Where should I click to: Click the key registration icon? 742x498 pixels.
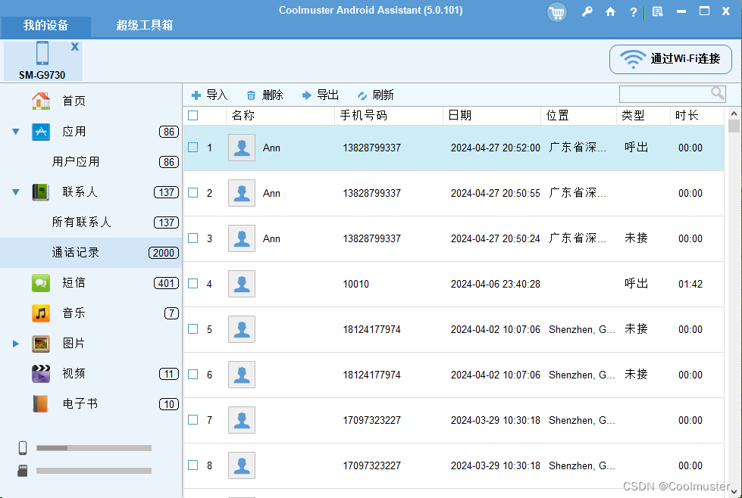pos(587,12)
